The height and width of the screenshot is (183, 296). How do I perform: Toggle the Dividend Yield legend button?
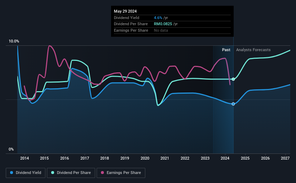[26, 173]
